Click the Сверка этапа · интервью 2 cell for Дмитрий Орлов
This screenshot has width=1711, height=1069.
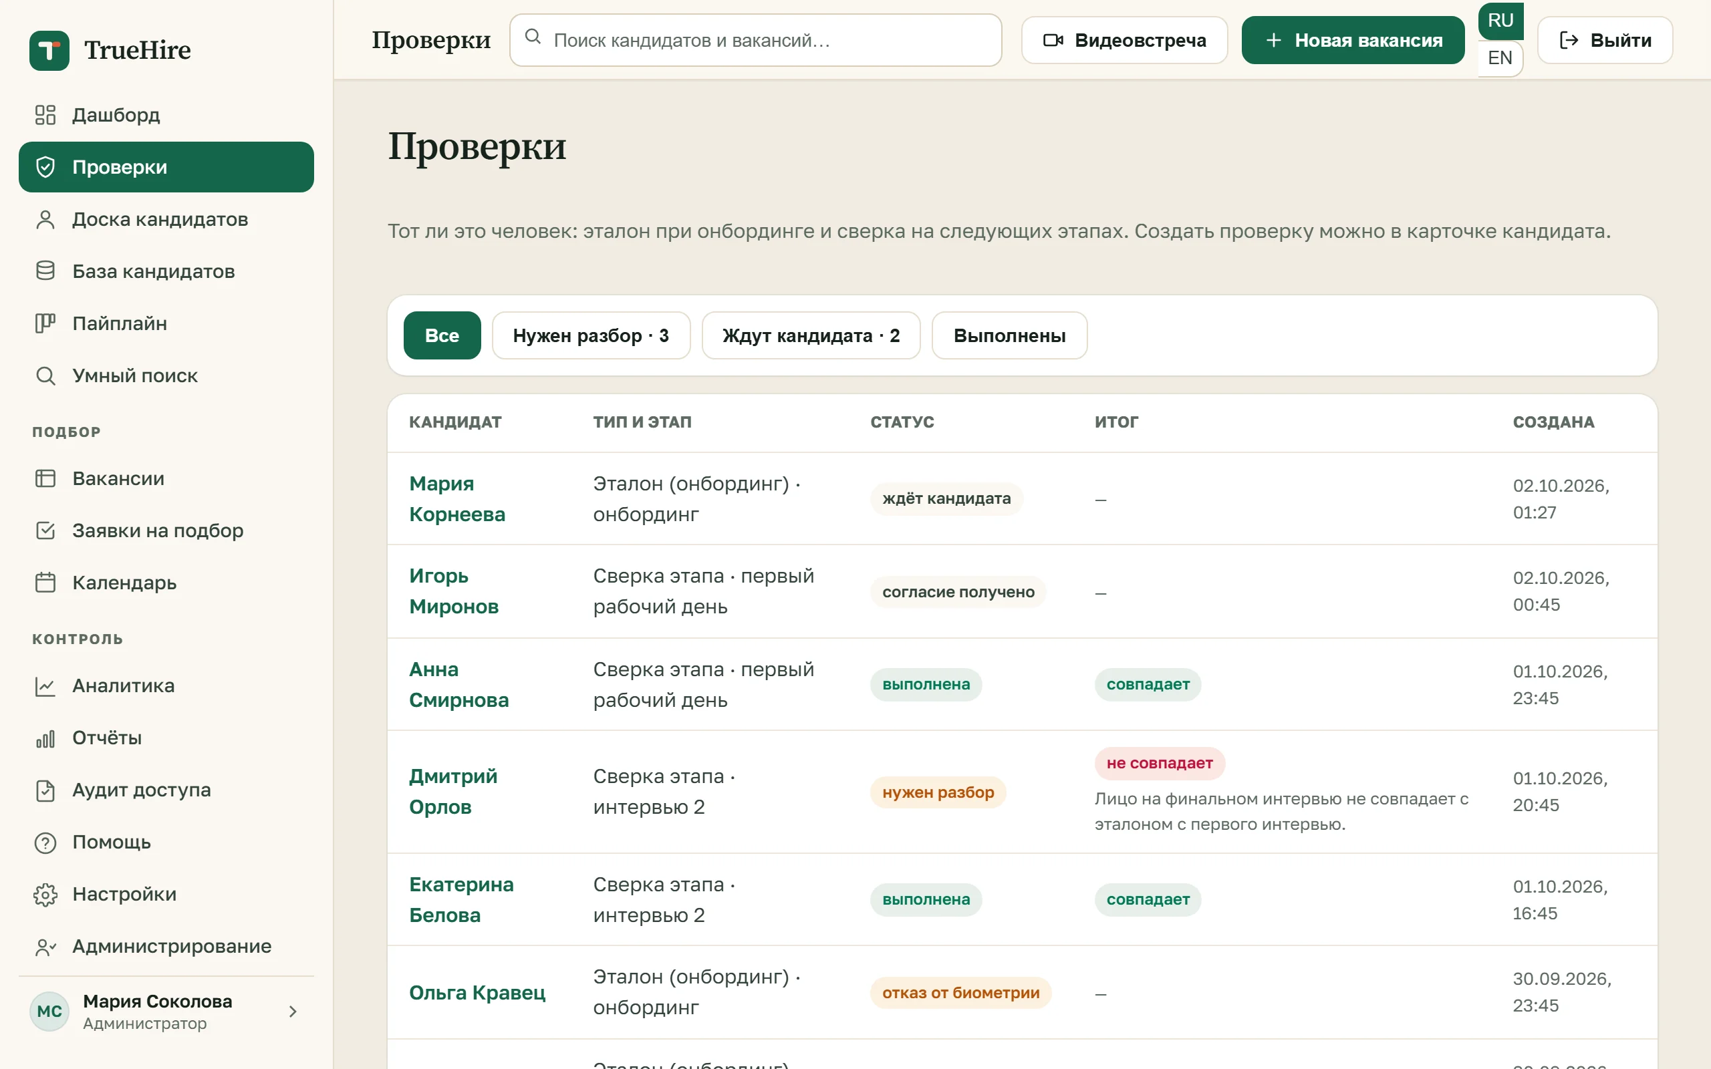(x=664, y=791)
